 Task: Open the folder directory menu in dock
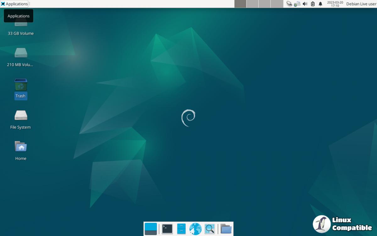pyautogui.click(x=226, y=229)
